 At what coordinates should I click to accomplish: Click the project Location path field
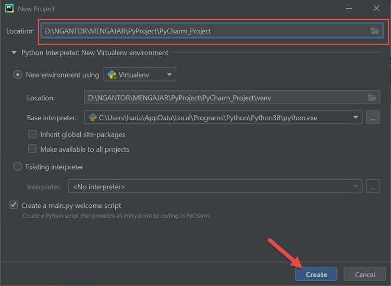pos(212,31)
